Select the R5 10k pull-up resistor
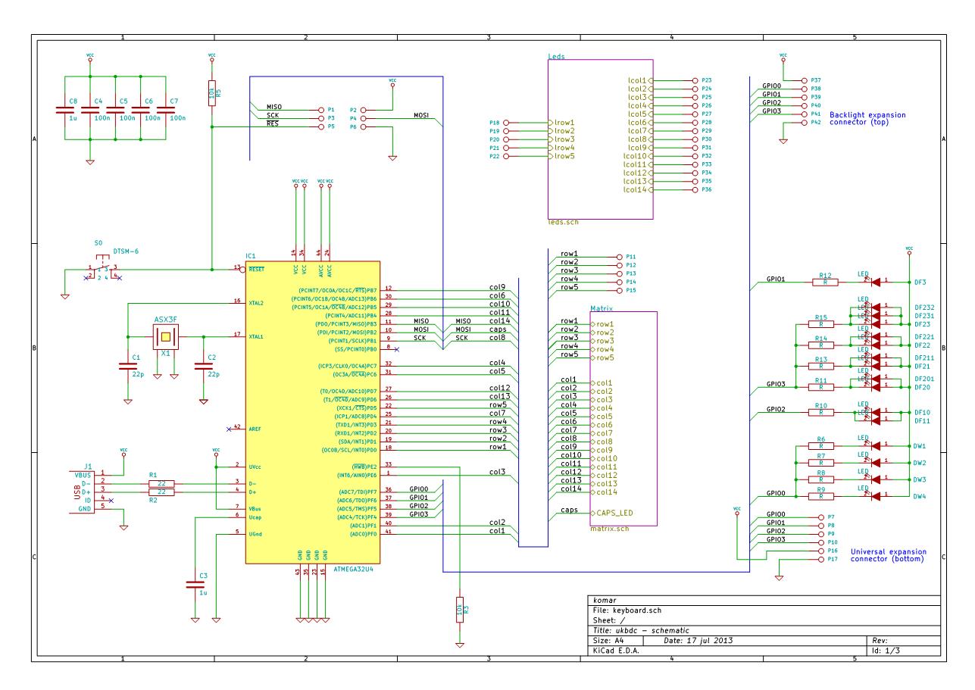975x690 pixels. 212,93
